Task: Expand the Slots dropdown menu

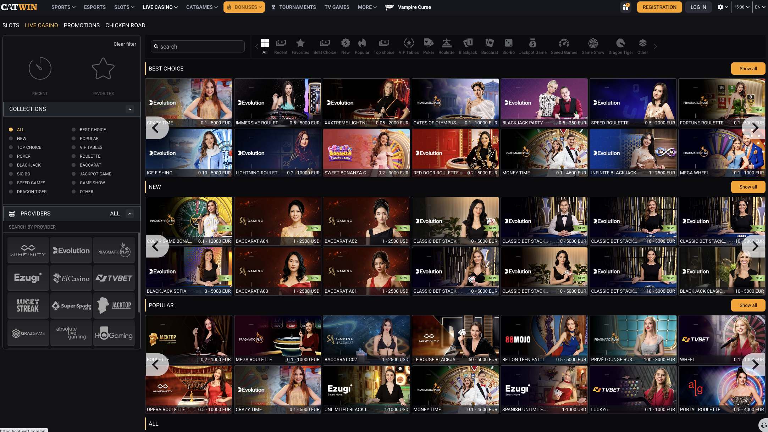Action: click(x=124, y=7)
